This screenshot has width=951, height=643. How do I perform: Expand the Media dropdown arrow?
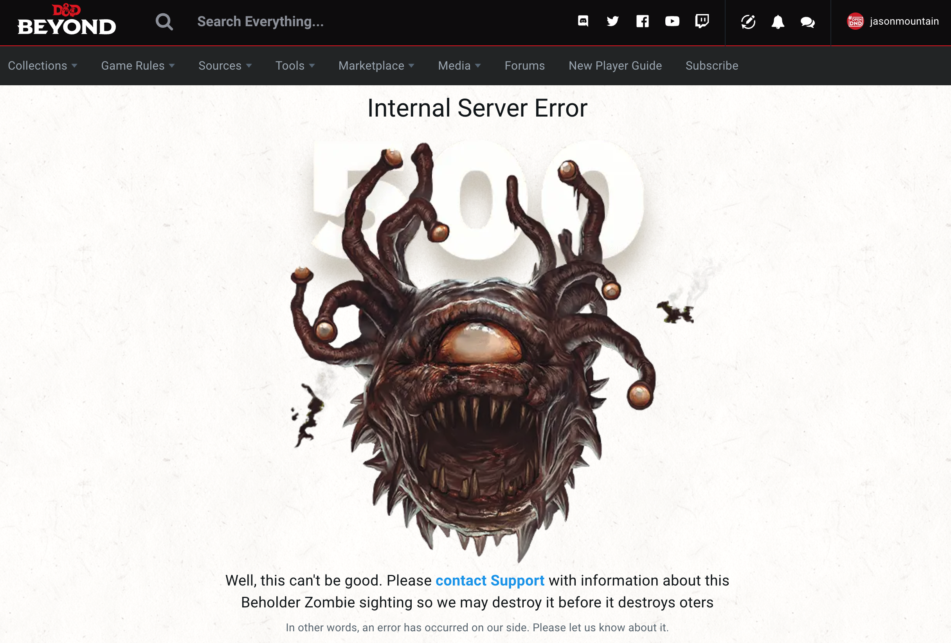tap(477, 66)
